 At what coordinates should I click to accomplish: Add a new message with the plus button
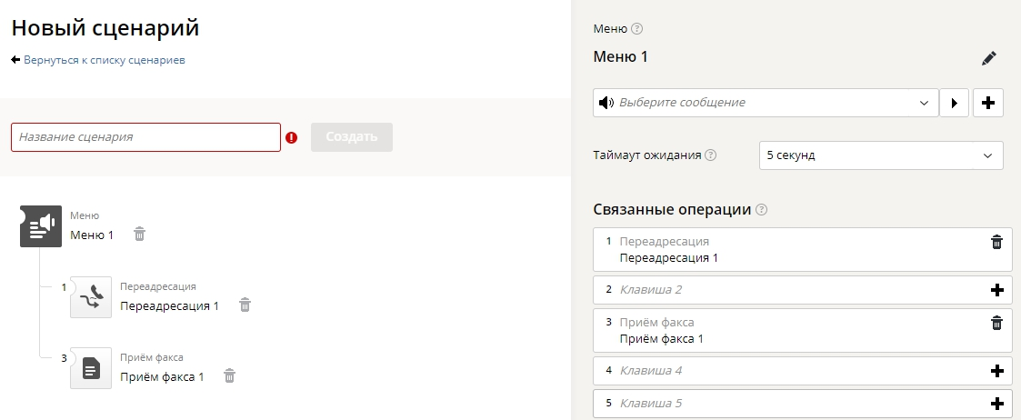(x=987, y=103)
